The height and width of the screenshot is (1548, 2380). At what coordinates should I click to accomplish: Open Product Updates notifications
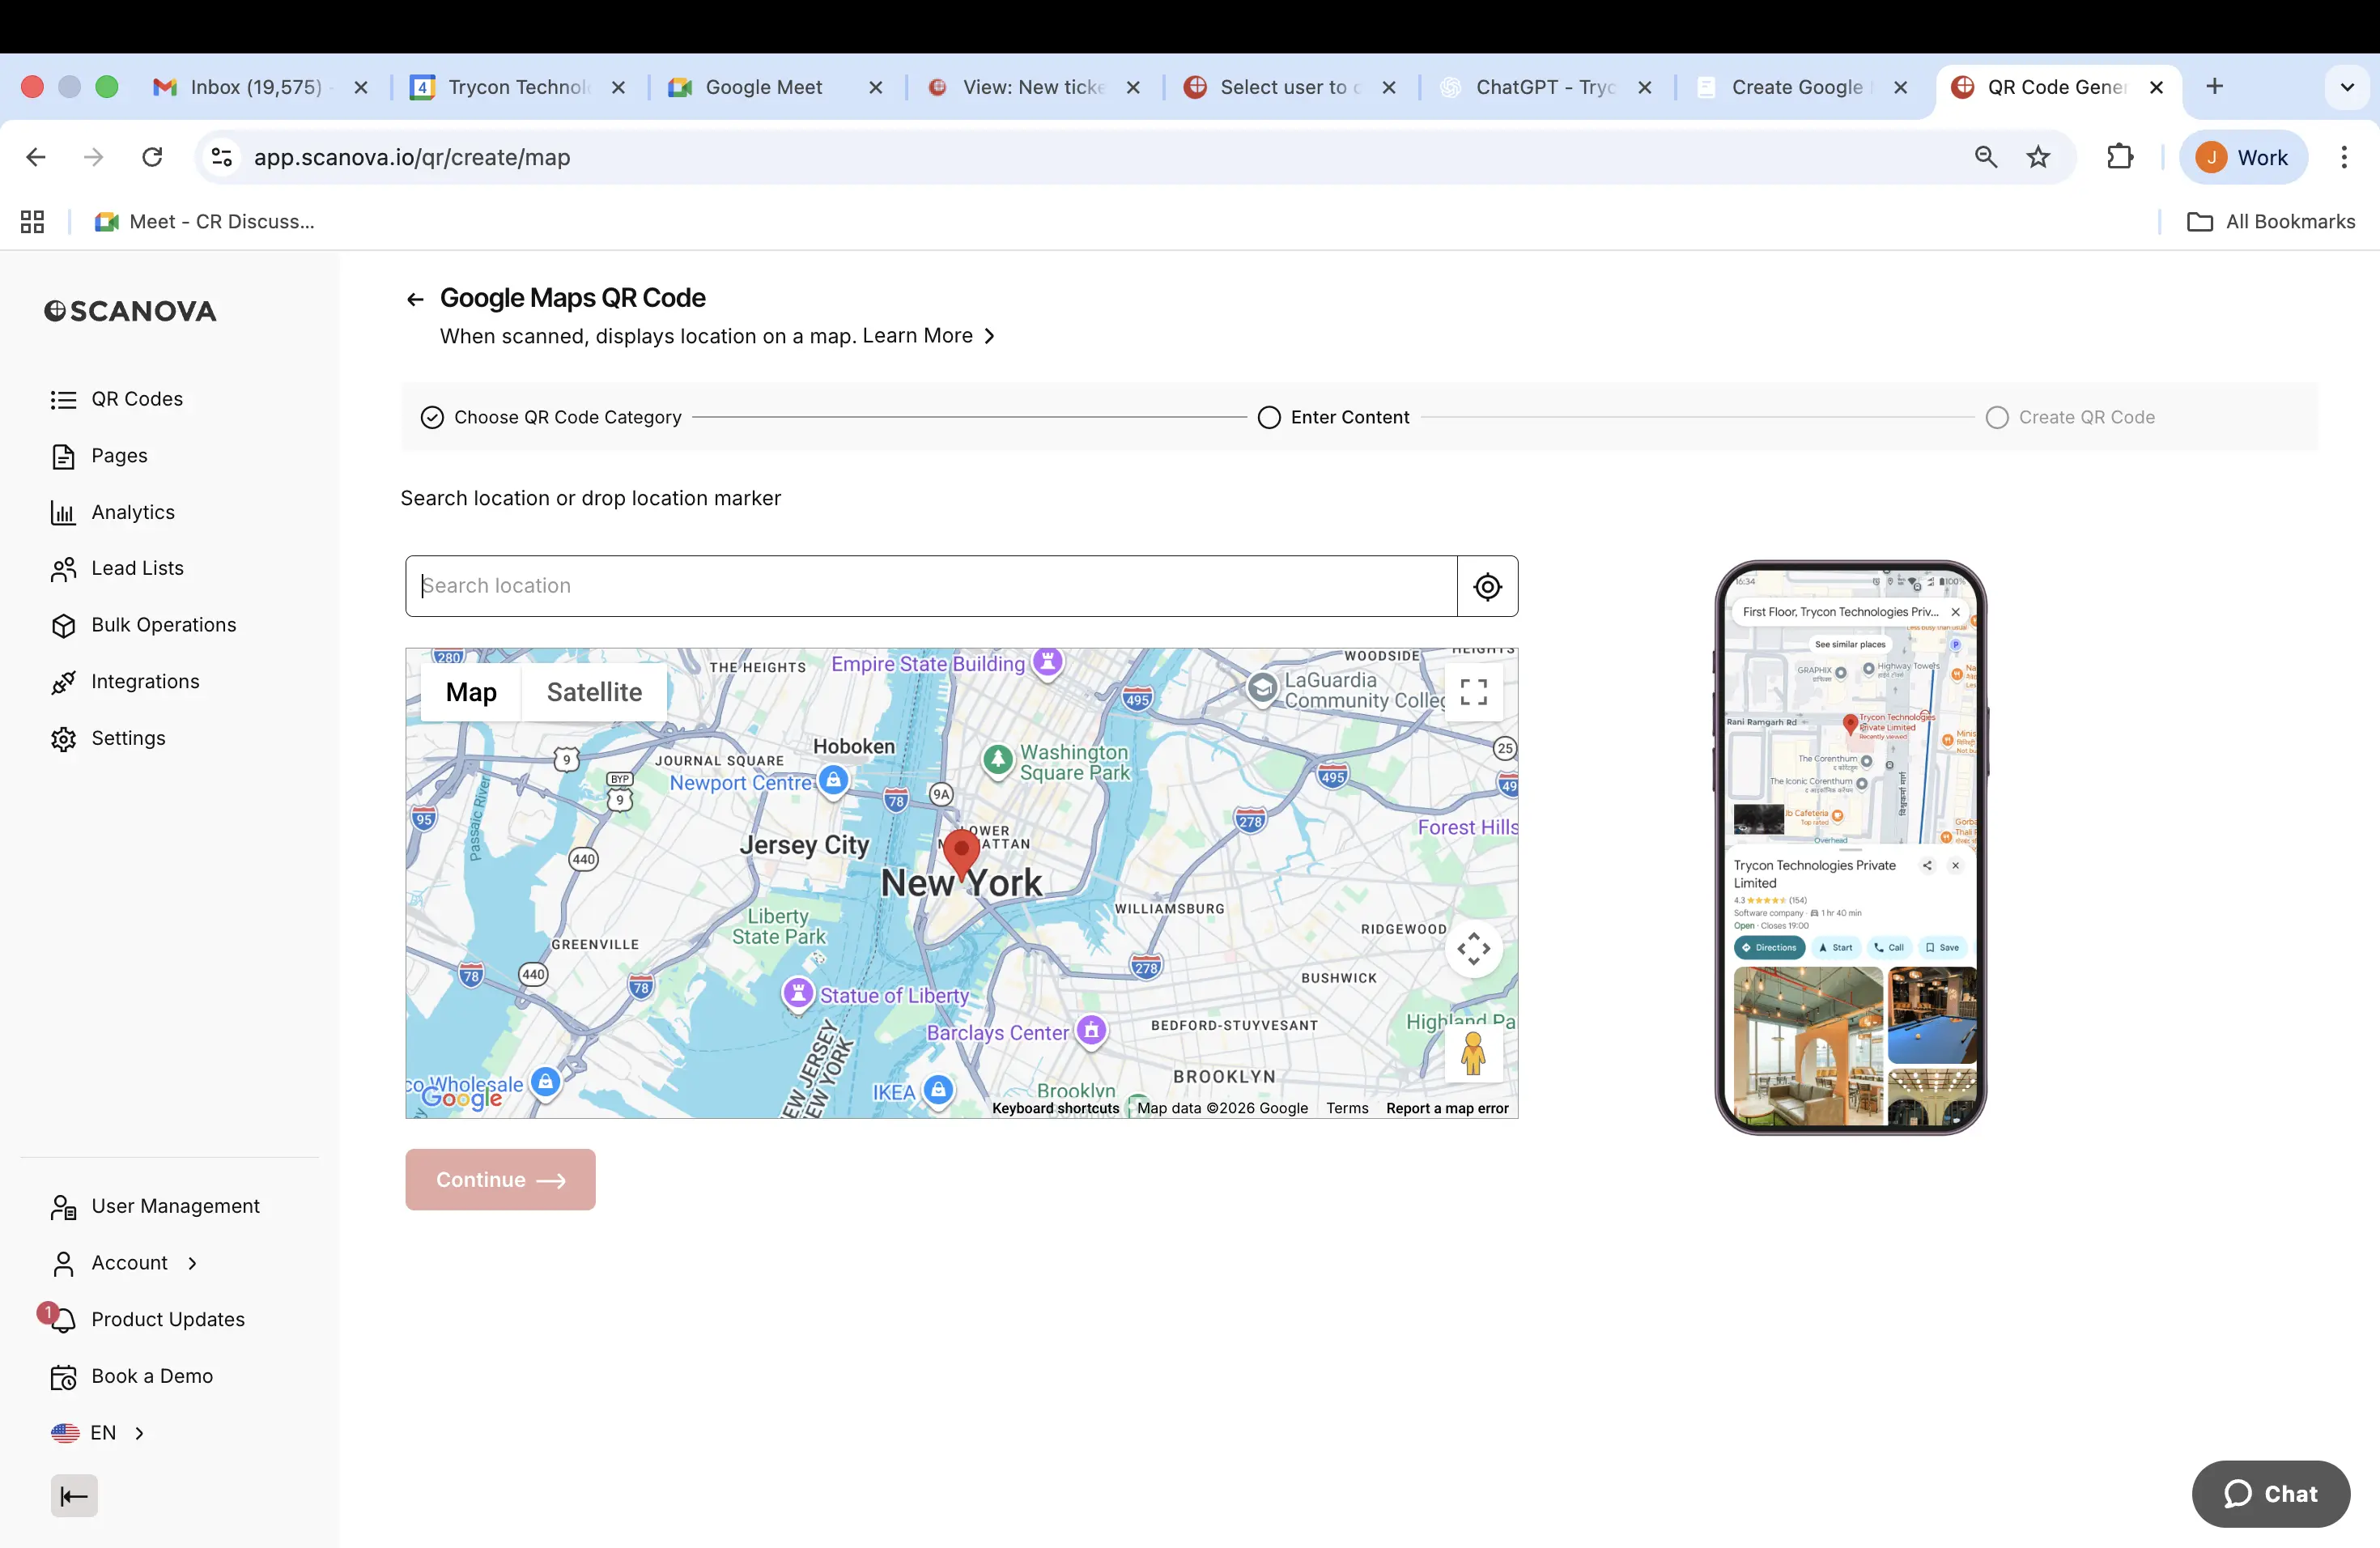tap(147, 1319)
